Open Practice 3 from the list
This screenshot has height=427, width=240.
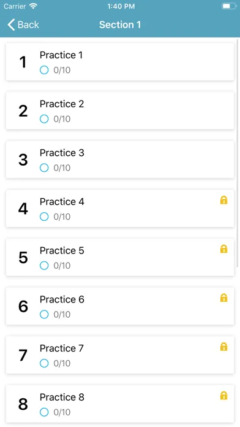point(120,160)
